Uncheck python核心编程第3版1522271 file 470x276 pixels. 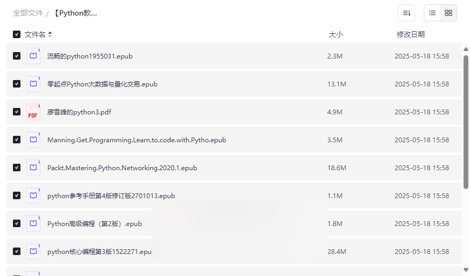17,251
